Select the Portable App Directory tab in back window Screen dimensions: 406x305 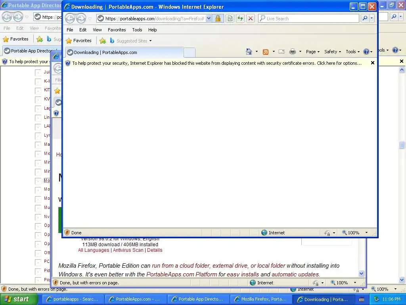[31, 51]
